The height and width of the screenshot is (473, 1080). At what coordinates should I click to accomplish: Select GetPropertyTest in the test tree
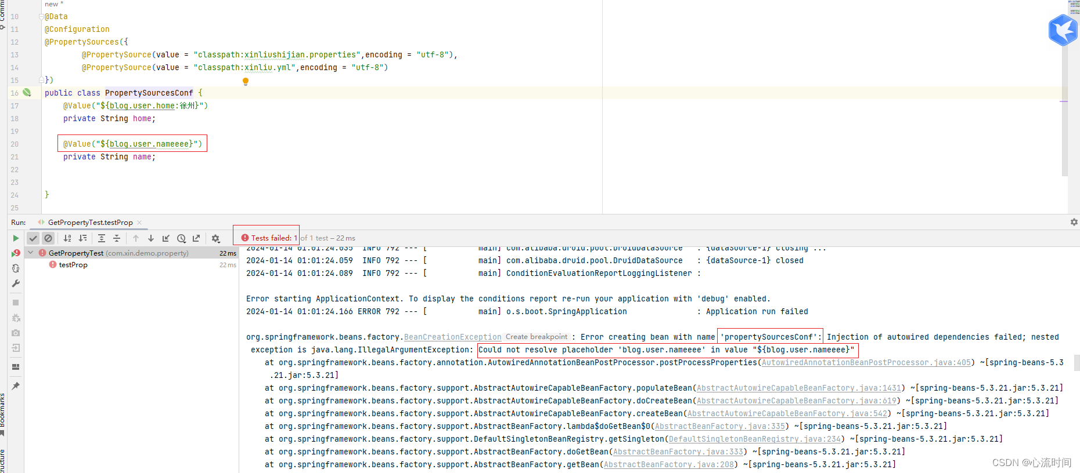tap(118, 253)
